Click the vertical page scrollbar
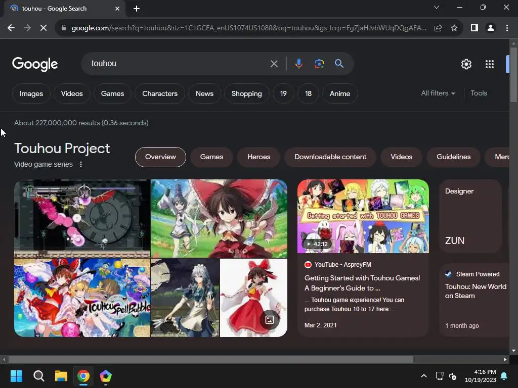 coord(513,75)
